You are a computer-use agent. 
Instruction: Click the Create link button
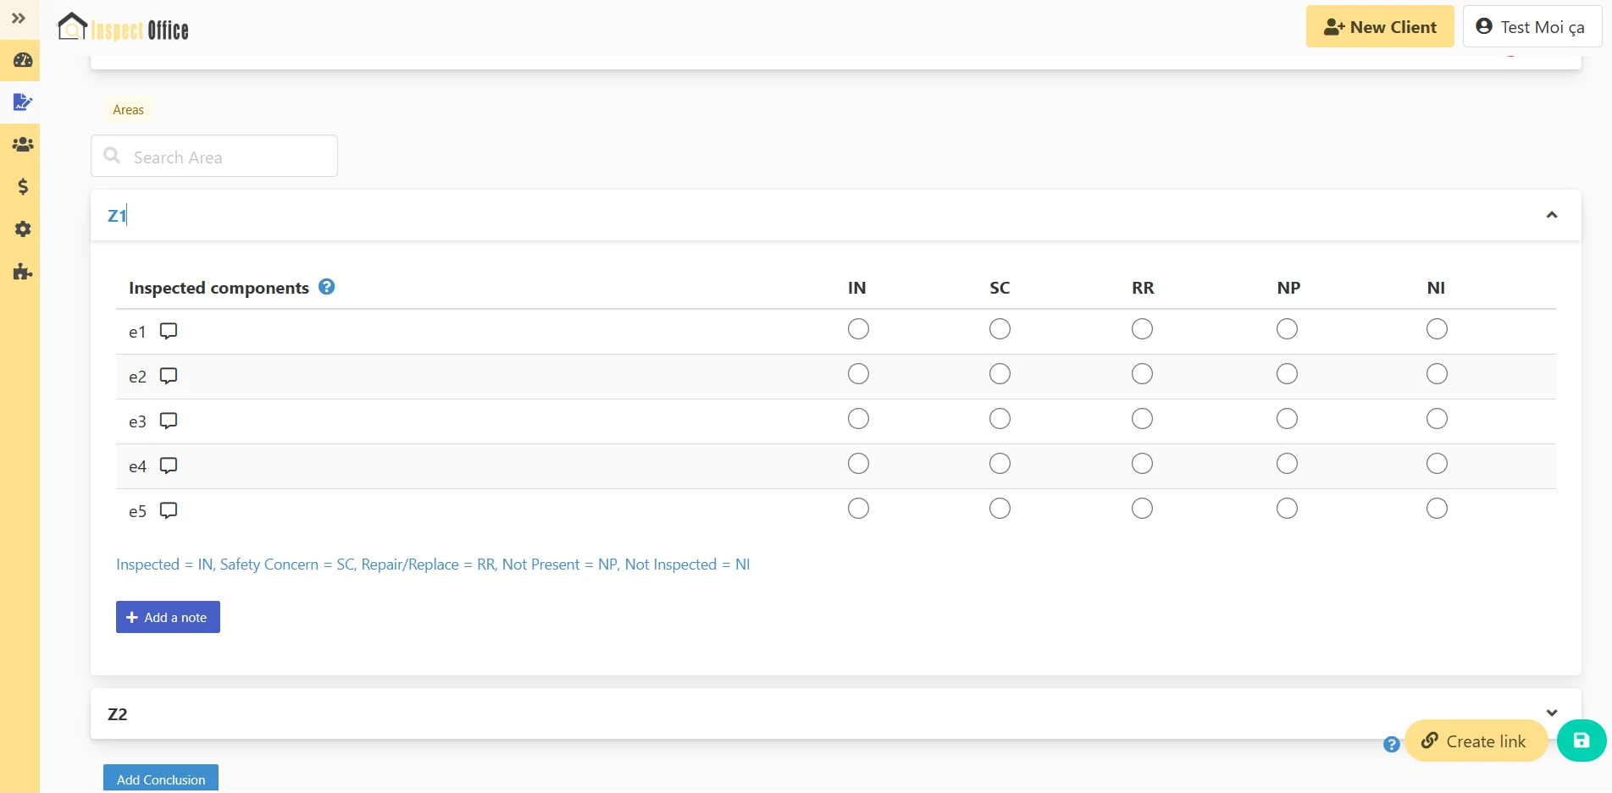pos(1475,741)
